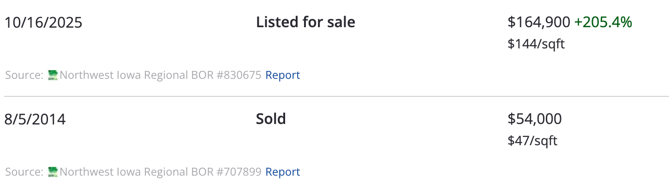
Task: Click the $164,900 listing price
Action: [x=538, y=22]
